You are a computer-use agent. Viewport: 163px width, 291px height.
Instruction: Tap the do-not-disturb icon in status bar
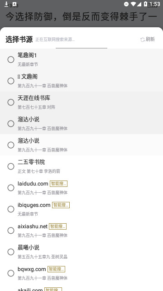(126, 4)
